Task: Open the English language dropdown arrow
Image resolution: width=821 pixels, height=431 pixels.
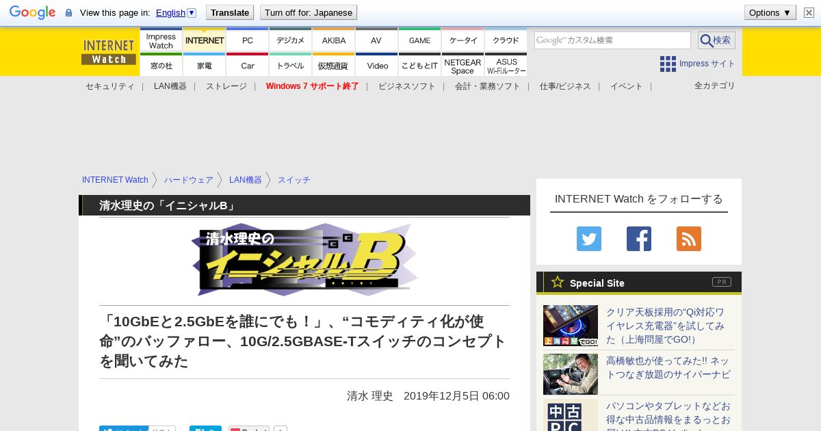Action: (x=192, y=12)
